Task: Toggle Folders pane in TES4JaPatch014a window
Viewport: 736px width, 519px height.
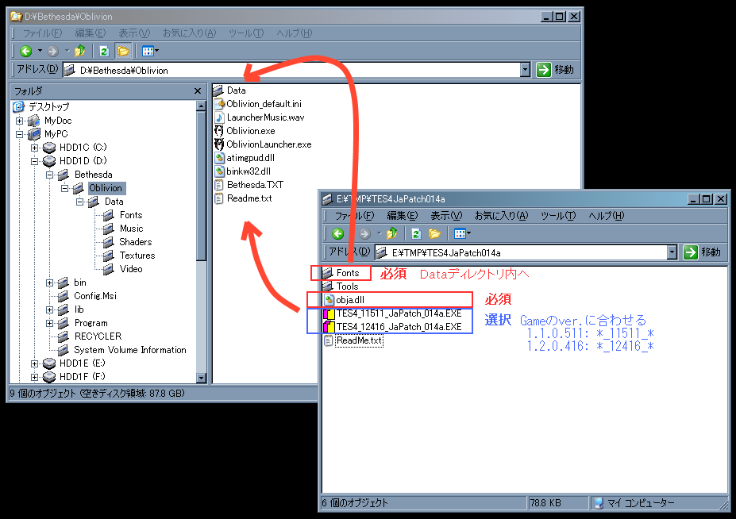Action: [x=434, y=233]
